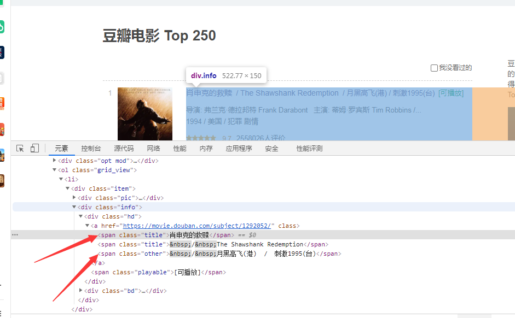The image size is (515, 318).
Task: Open the 源代码 tab
Action: (124, 149)
